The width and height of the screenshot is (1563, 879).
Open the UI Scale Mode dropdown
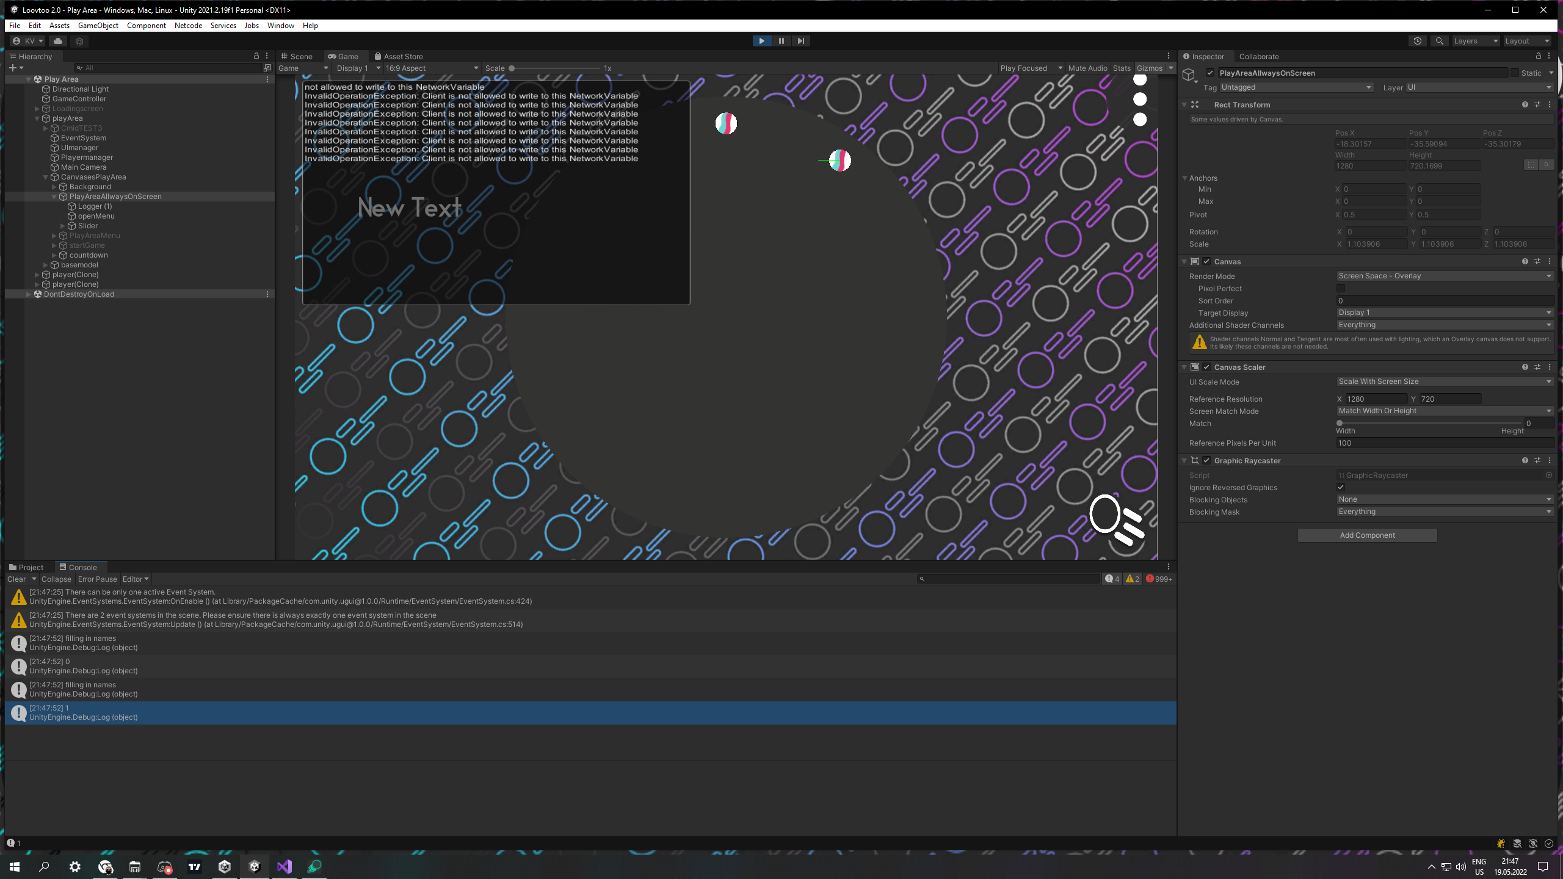click(1444, 382)
